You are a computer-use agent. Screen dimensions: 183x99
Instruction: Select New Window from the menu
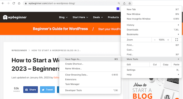click(x=151, y=14)
